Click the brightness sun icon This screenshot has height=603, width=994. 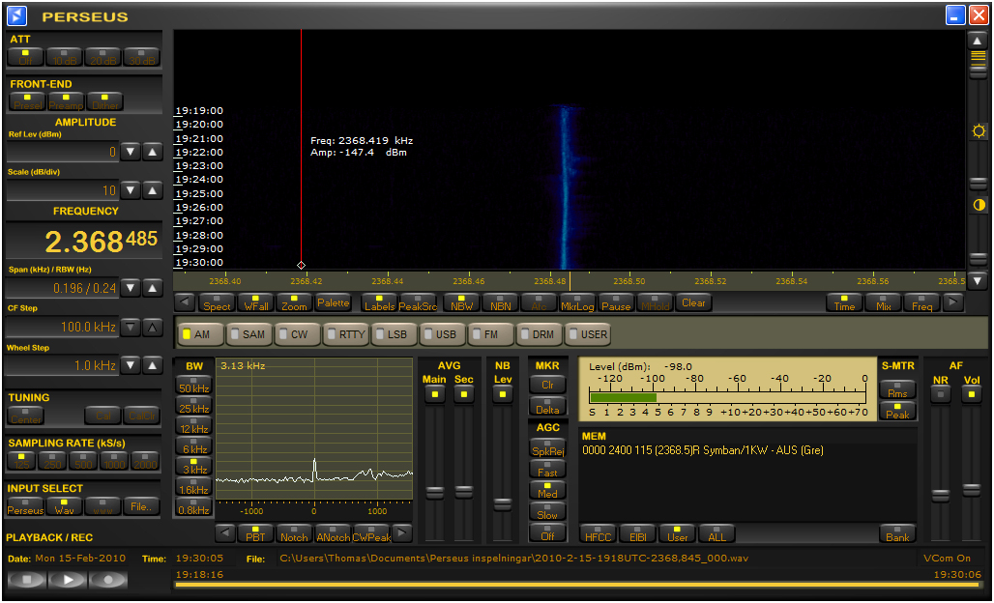coord(979,131)
